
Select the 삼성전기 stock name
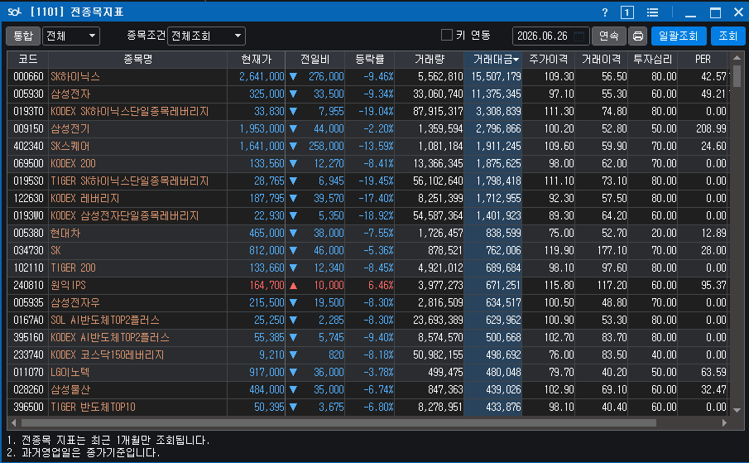click(70, 129)
